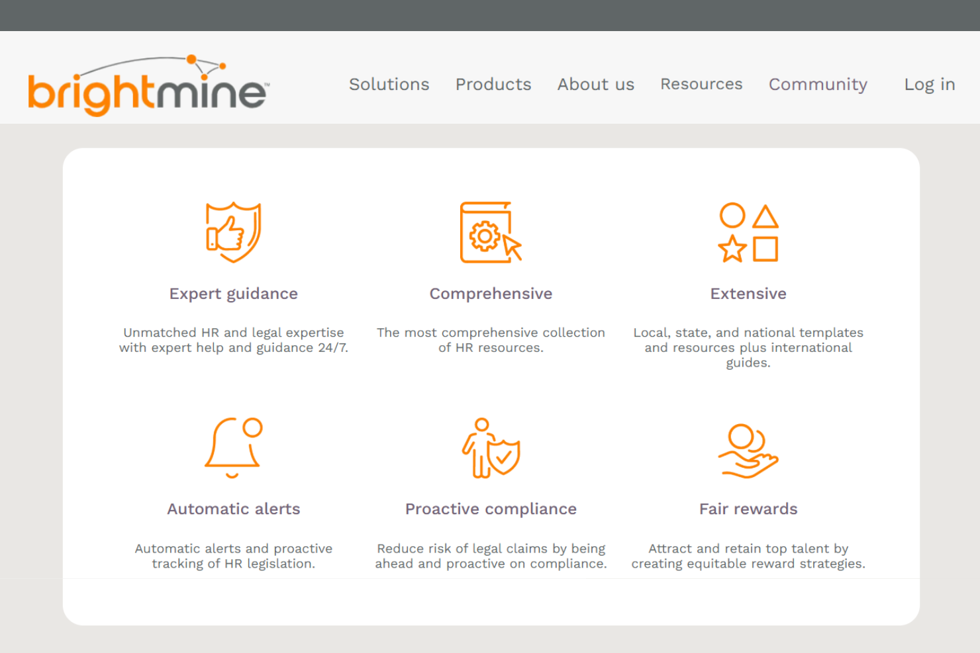Click the Automatic alerts heading
The height and width of the screenshot is (653, 980).
click(x=233, y=509)
